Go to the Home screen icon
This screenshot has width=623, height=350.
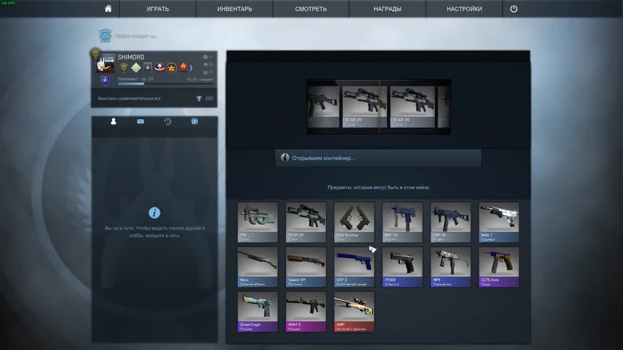(108, 9)
